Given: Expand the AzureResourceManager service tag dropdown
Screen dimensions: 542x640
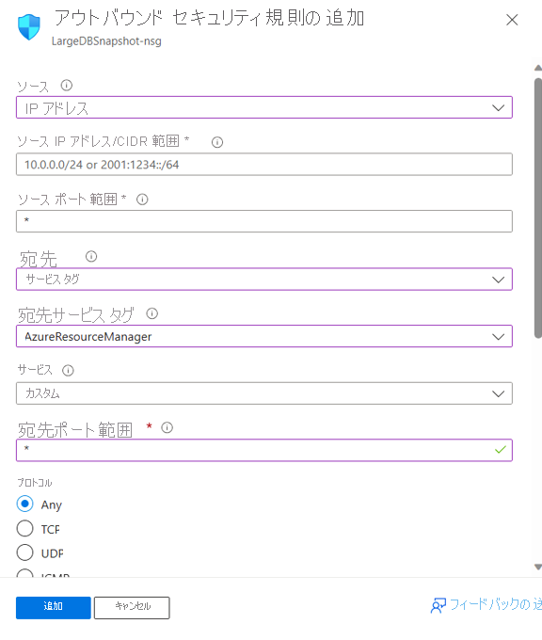Looking at the screenshot, I should pyautogui.click(x=264, y=336).
